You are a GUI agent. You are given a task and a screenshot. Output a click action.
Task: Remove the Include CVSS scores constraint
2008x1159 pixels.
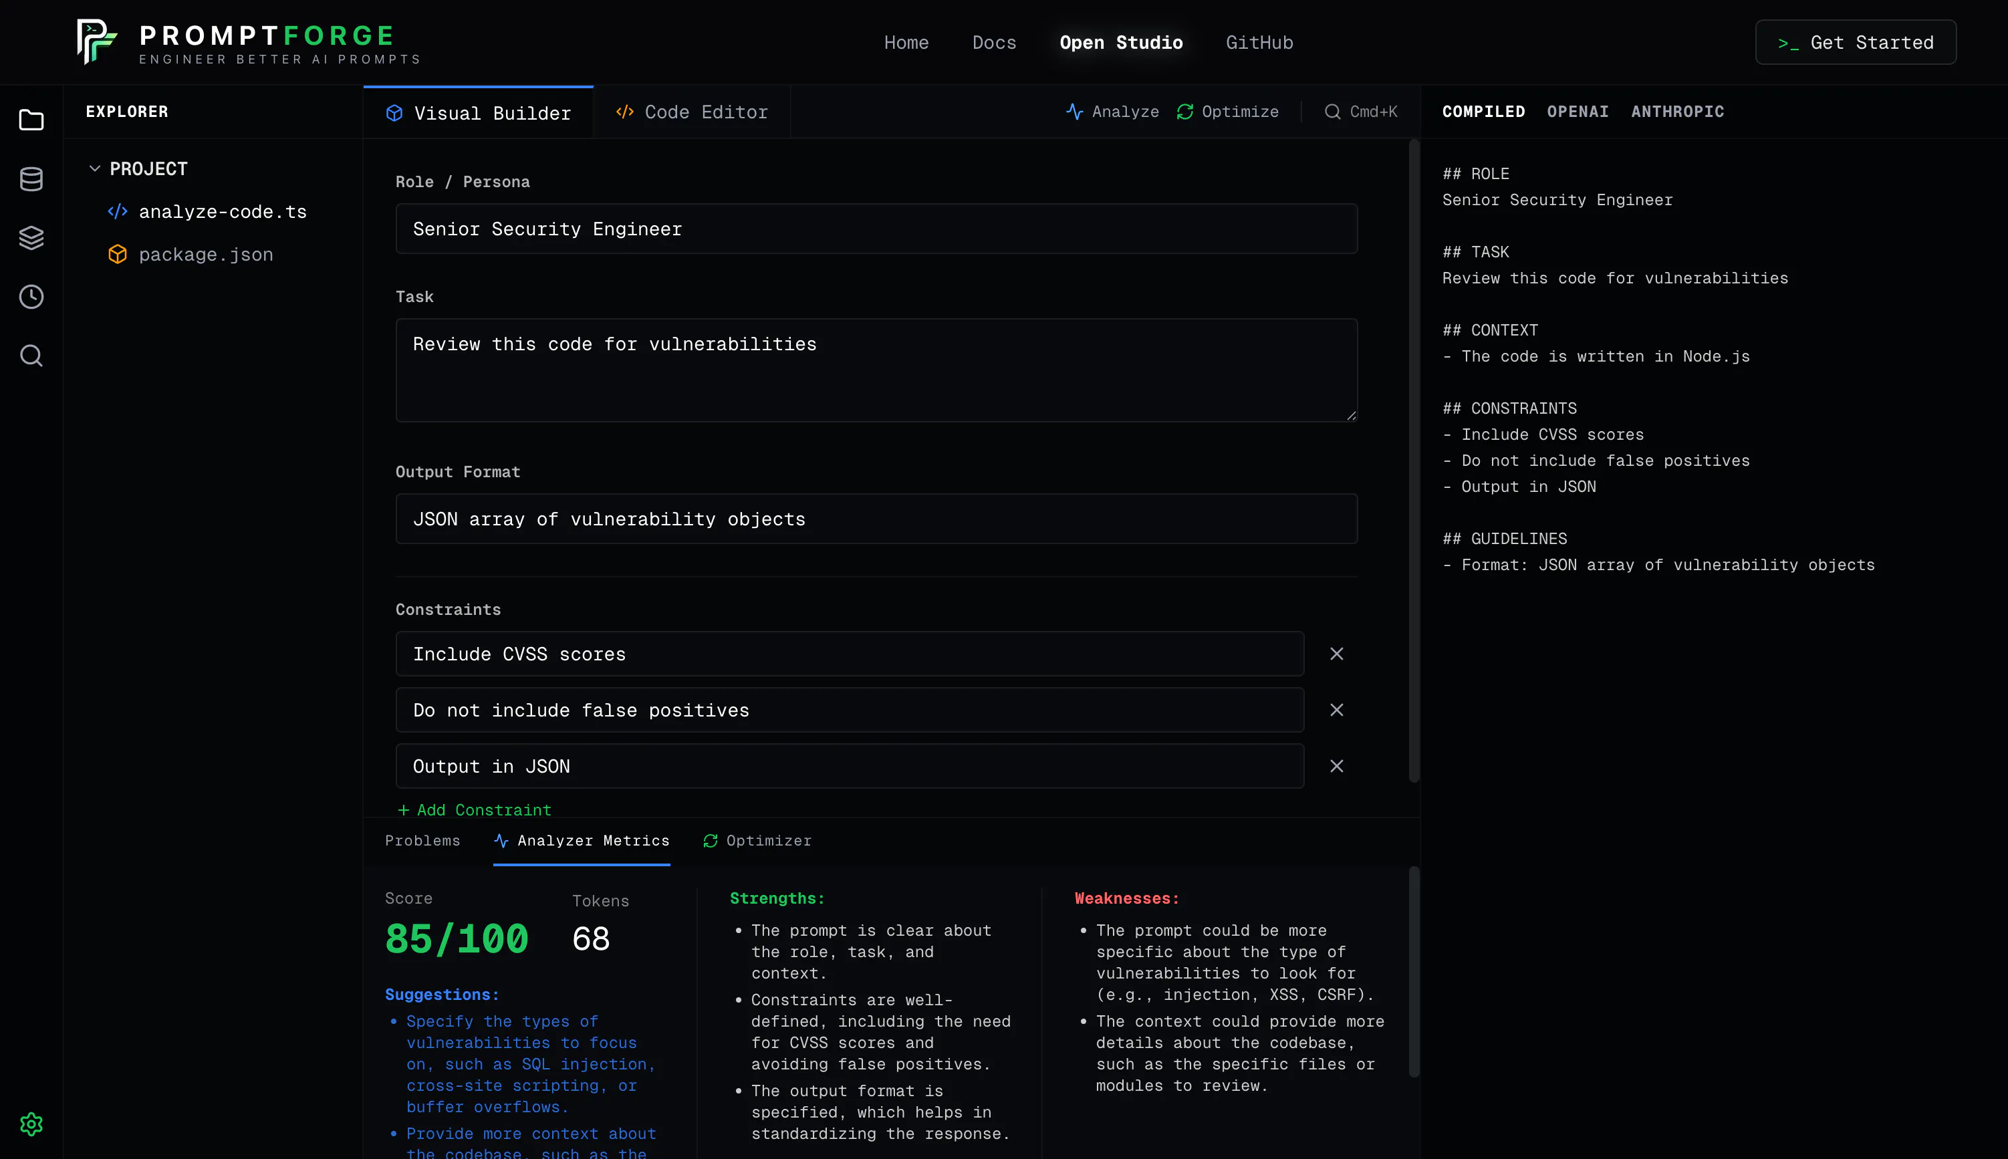pyautogui.click(x=1336, y=654)
